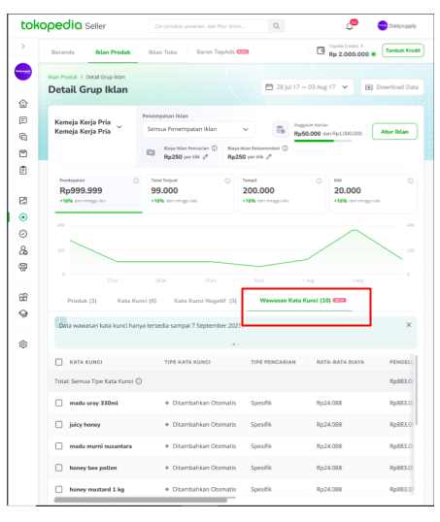Image resolution: width=440 pixels, height=522 pixels.
Task: Open the chat message sidebar icon
Action: 23,120
